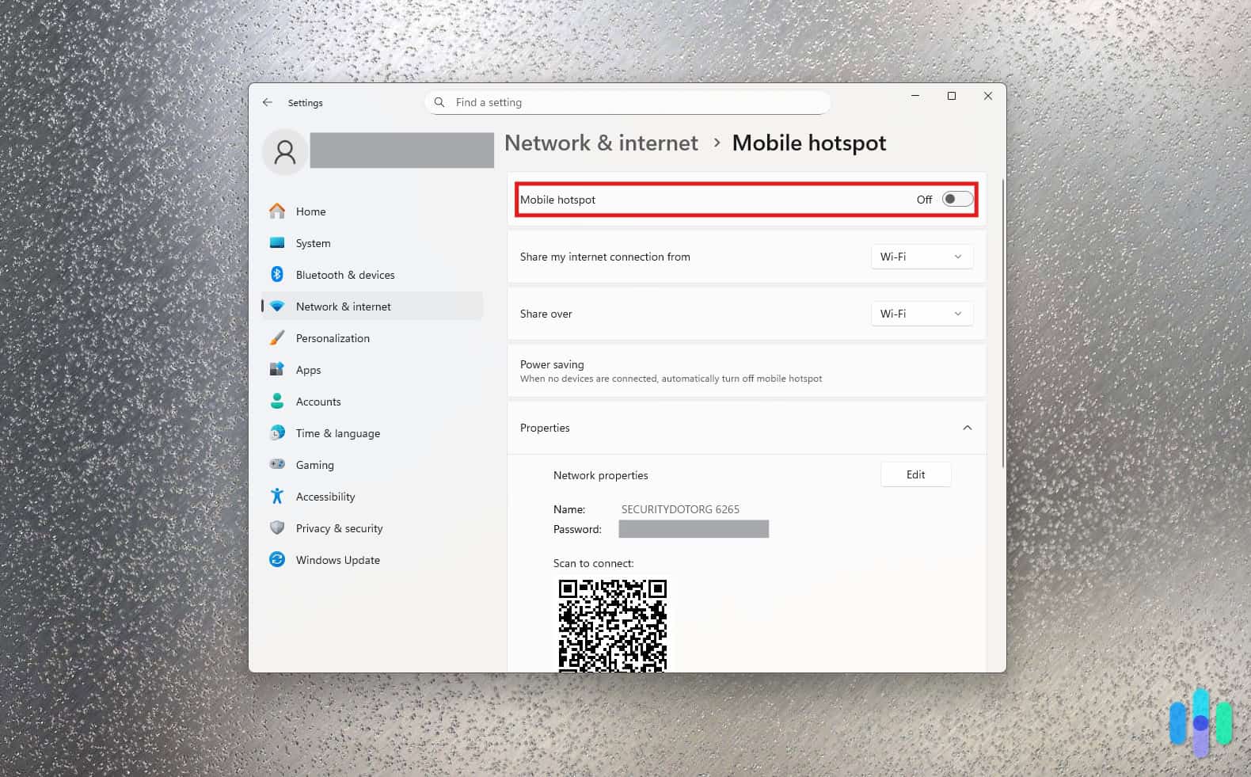
Task: Click the Windows Update sync icon
Action: coord(277,559)
